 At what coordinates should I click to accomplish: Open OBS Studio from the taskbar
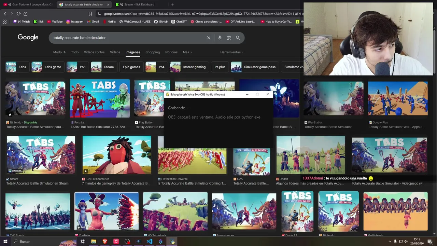point(127,242)
